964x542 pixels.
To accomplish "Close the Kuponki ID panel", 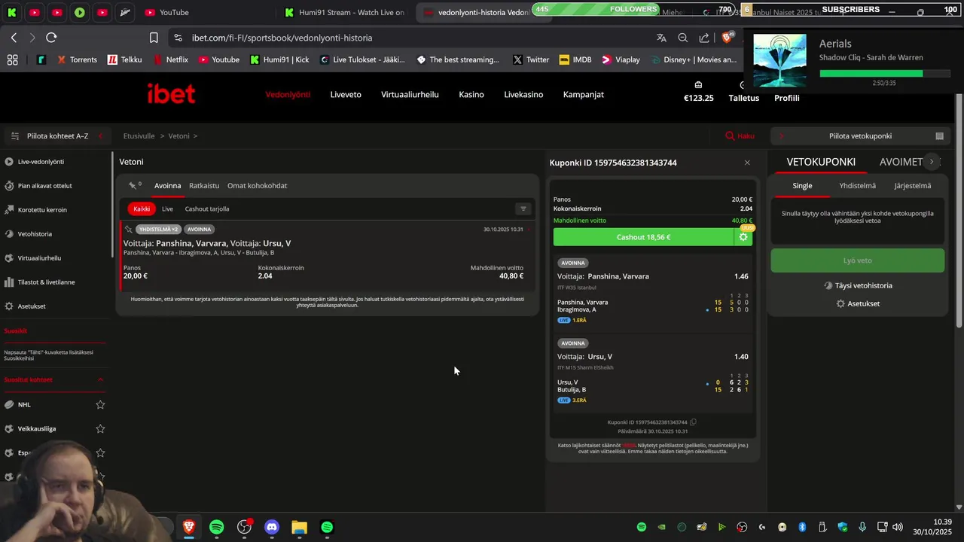I will (747, 163).
